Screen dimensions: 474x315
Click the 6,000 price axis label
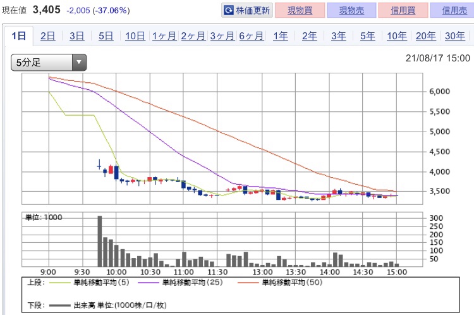439,91
